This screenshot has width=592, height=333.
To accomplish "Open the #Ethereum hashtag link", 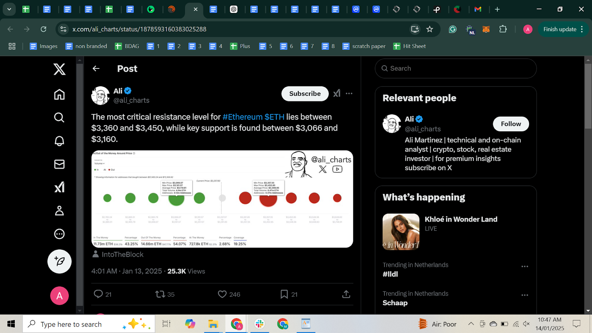I will click(x=242, y=117).
